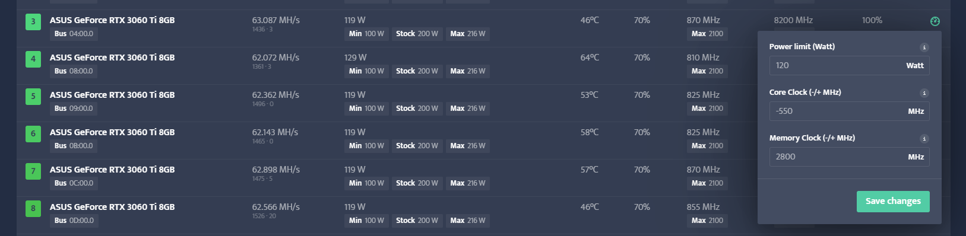This screenshot has width=966, height=236.
Task: Click the Bus 04:00.0 badge
Action: pos(74,34)
